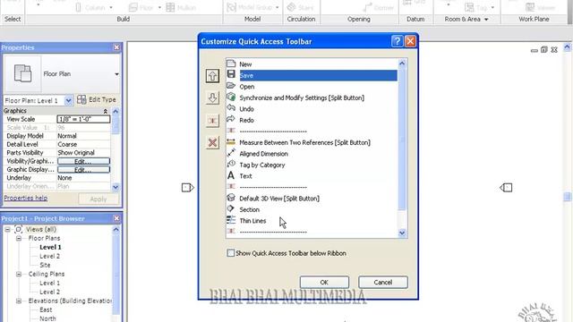Image resolution: width=573 pixels, height=322 pixels.
Task: Cancel the Customize Quick Access Toolbar dialog
Action: (383, 283)
